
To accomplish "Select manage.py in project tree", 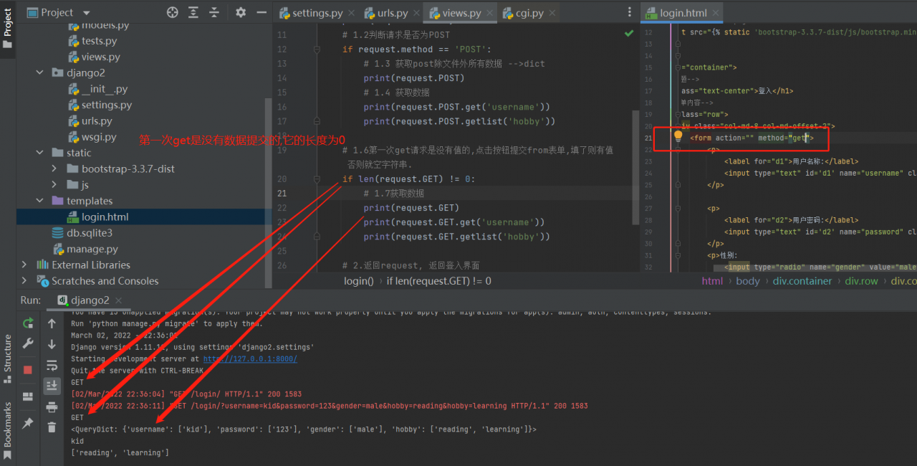I will point(92,249).
